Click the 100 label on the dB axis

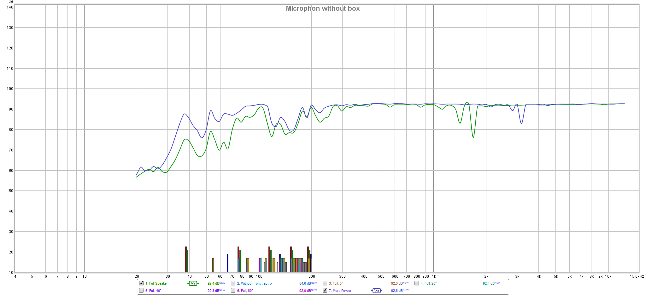[10, 89]
